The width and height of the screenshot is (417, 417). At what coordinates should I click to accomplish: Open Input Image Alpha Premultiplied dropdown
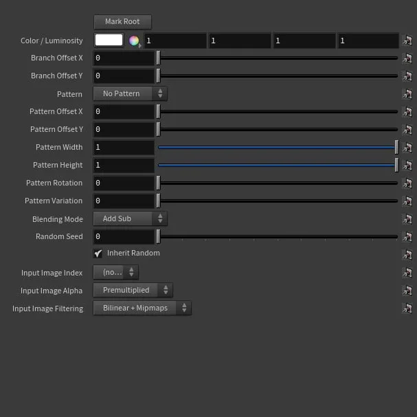[133, 290]
